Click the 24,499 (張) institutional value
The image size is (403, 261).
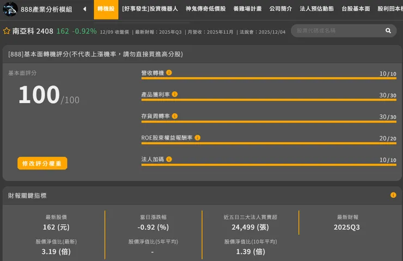click(250, 227)
